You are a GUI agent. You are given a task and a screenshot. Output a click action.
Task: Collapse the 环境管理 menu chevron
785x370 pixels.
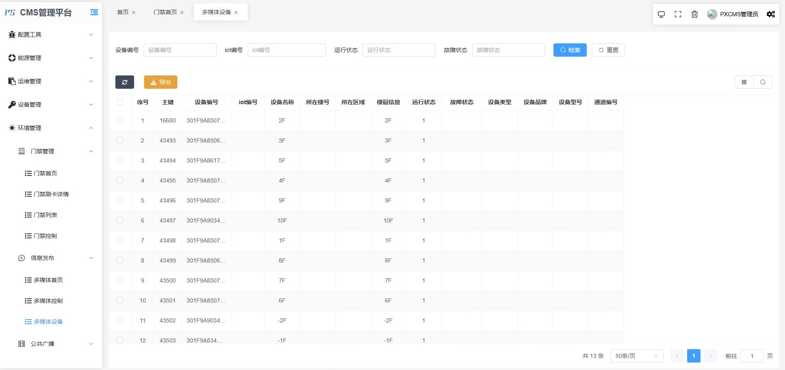tap(91, 128)
